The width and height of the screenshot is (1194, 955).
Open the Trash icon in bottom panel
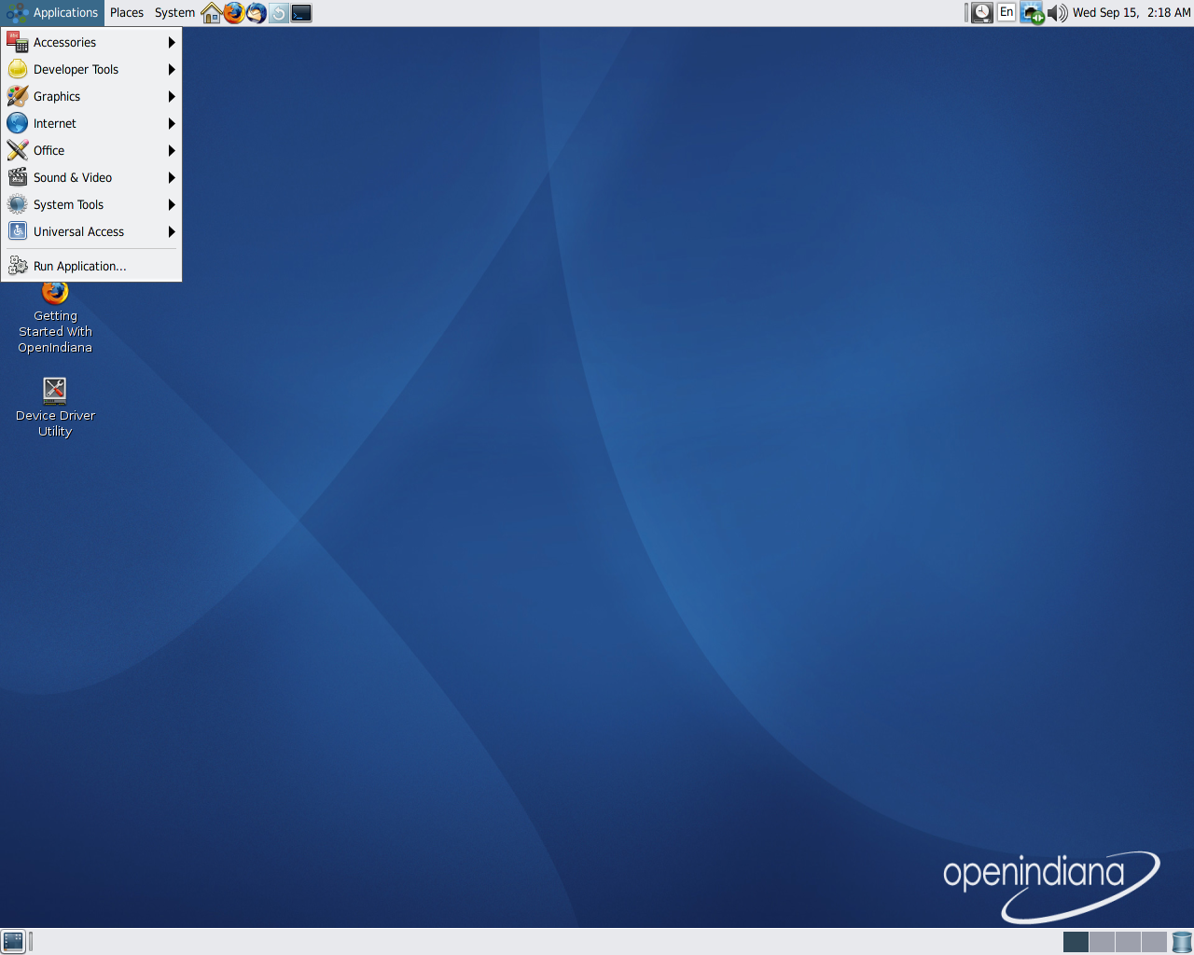coord(1182,942)
